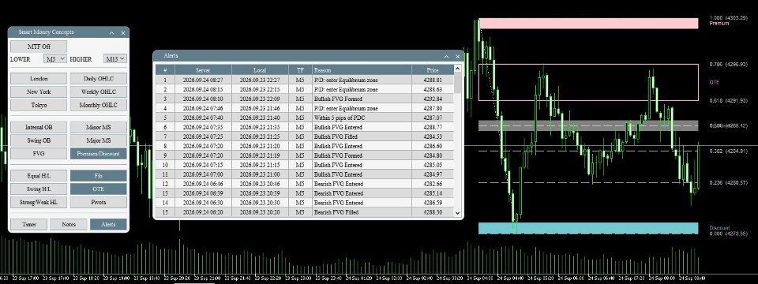Screen dimensions: 758x284
Task: Turn off the OTE button
Action: [x=99, y=189]
